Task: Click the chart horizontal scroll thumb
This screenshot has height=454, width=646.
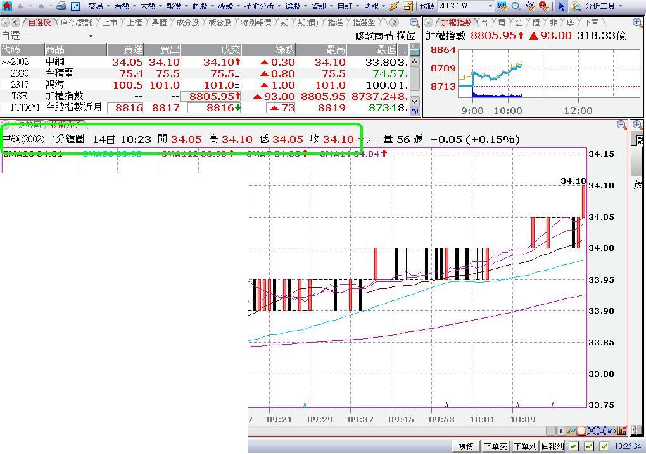Action: coord(551,431)
